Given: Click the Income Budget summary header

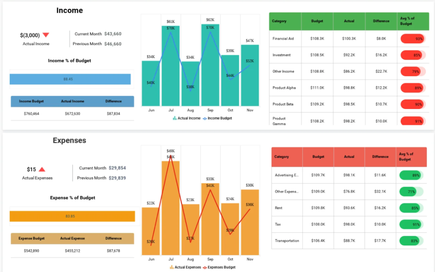Looking at the screenshot, I should [x=31, y=101].
